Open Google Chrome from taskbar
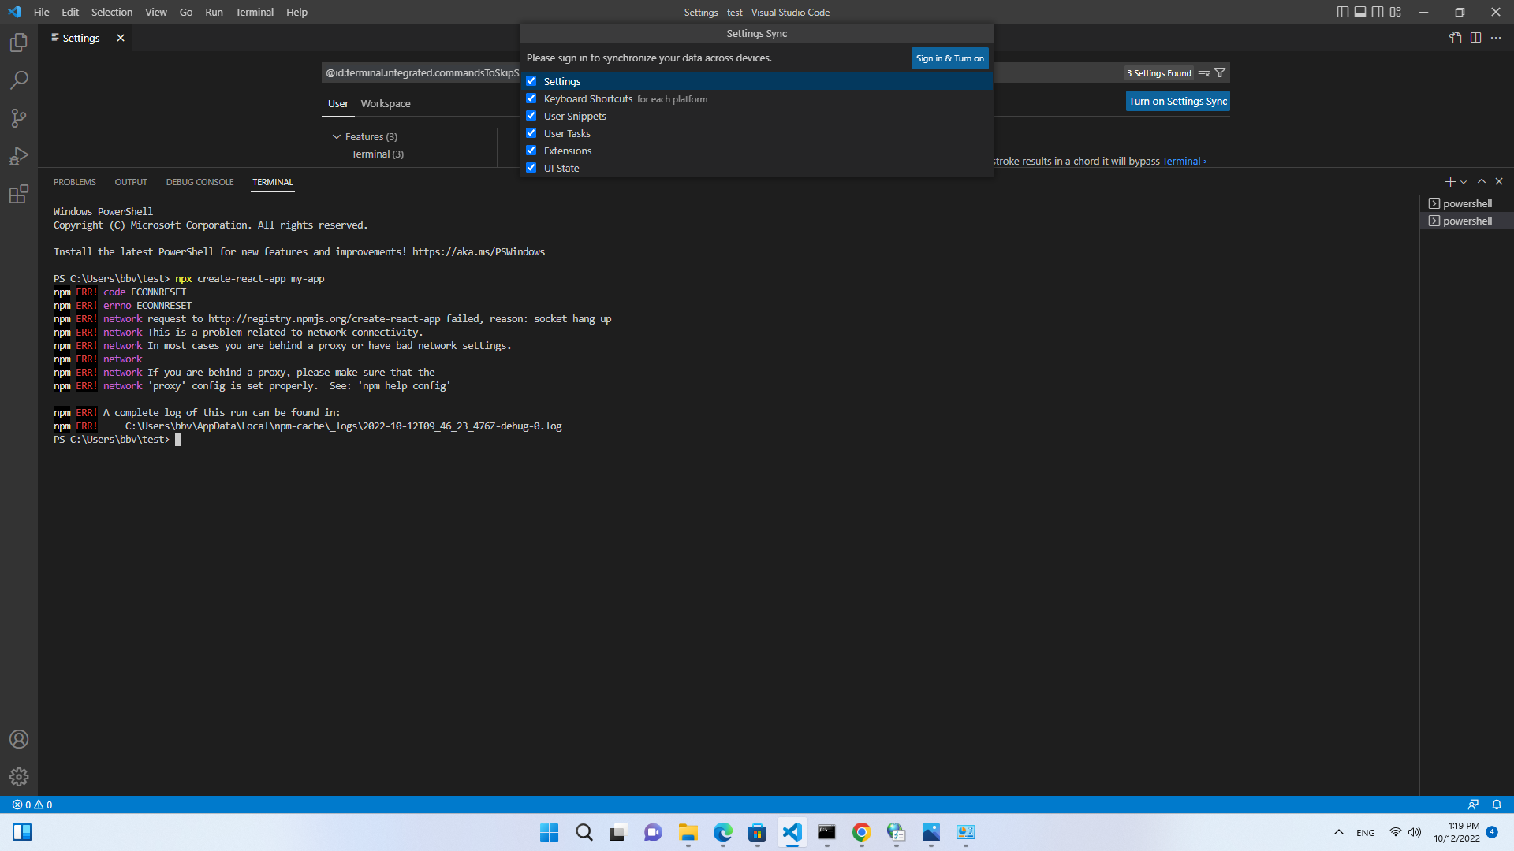Image resolution: width=1514 pixels, height=851 pixels. (x=861, y=832)
